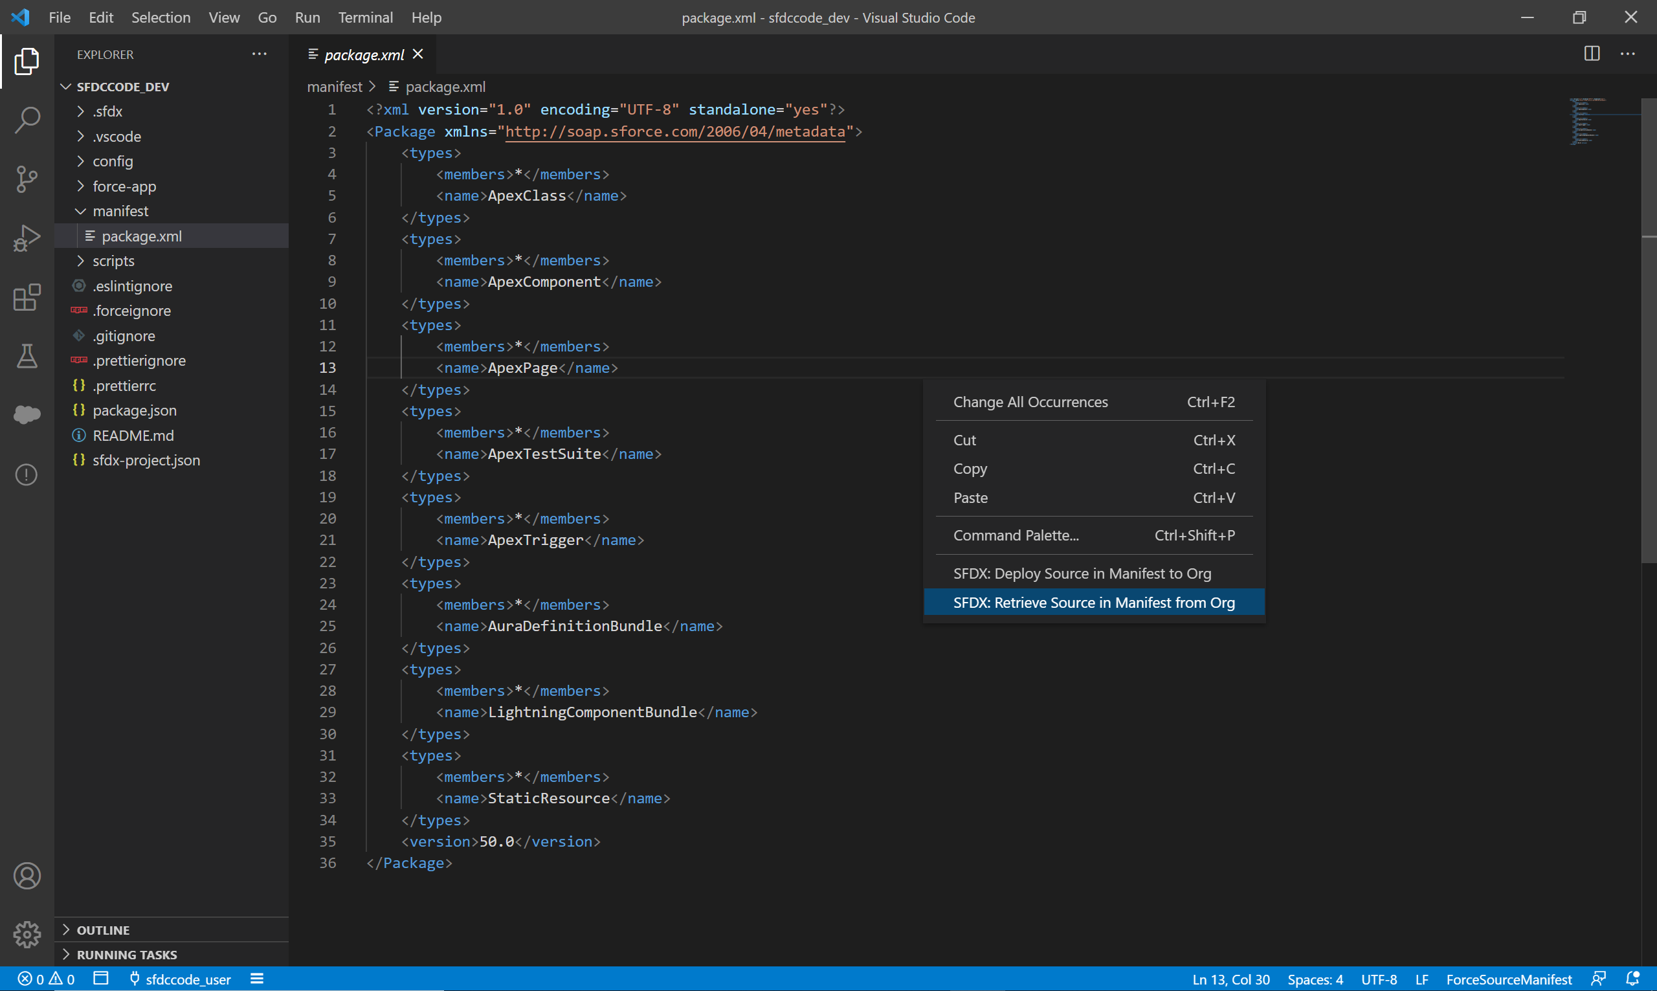Open the Terminal menu
The height and width of the screenshot is (991, 1657).
tap(365, 17)
